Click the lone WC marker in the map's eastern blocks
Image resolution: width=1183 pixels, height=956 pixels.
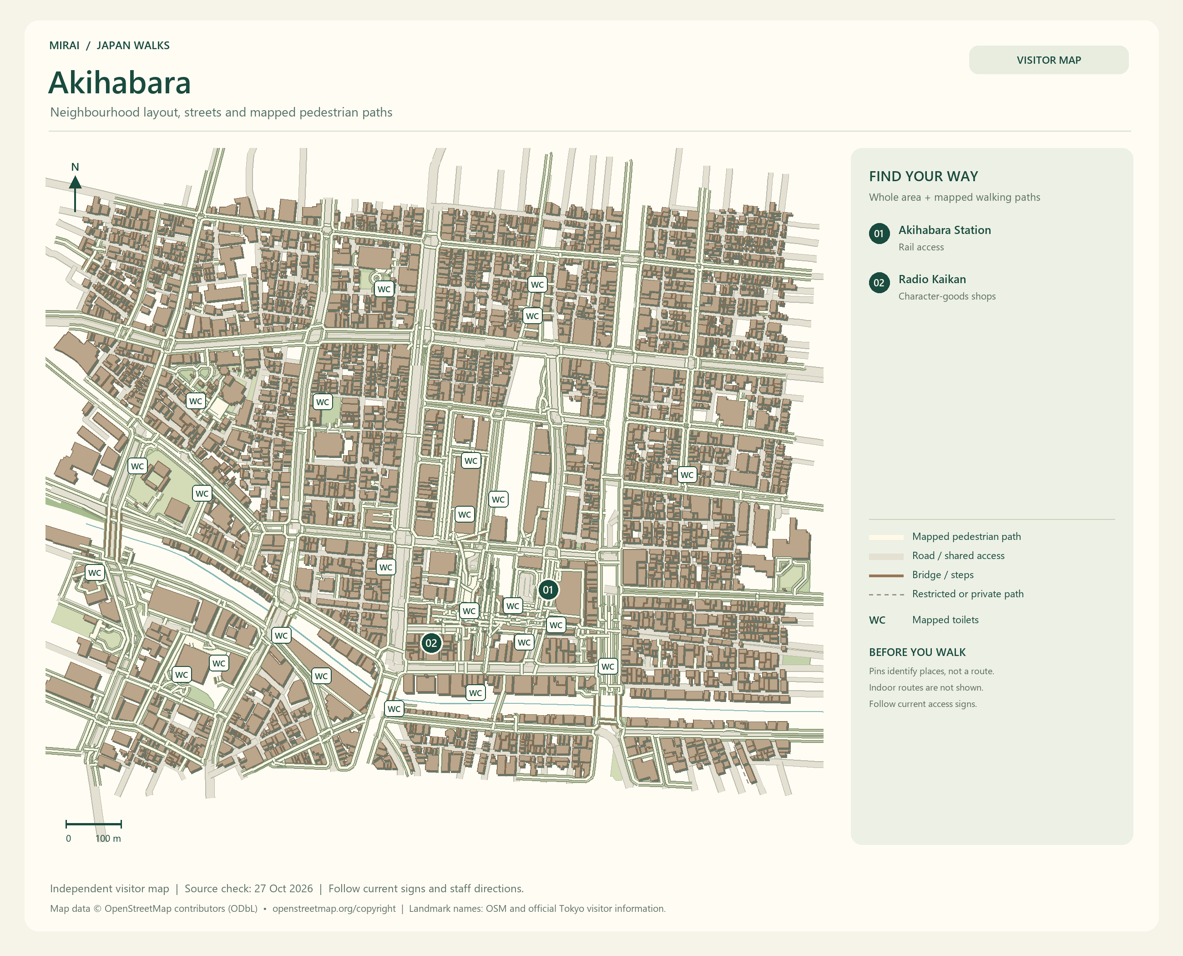(x=687, y=475)
